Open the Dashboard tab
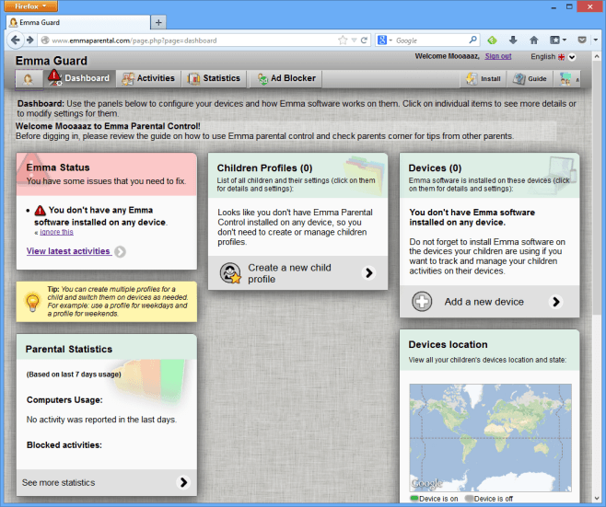This screenshot has height=507, width=606. 79,78
